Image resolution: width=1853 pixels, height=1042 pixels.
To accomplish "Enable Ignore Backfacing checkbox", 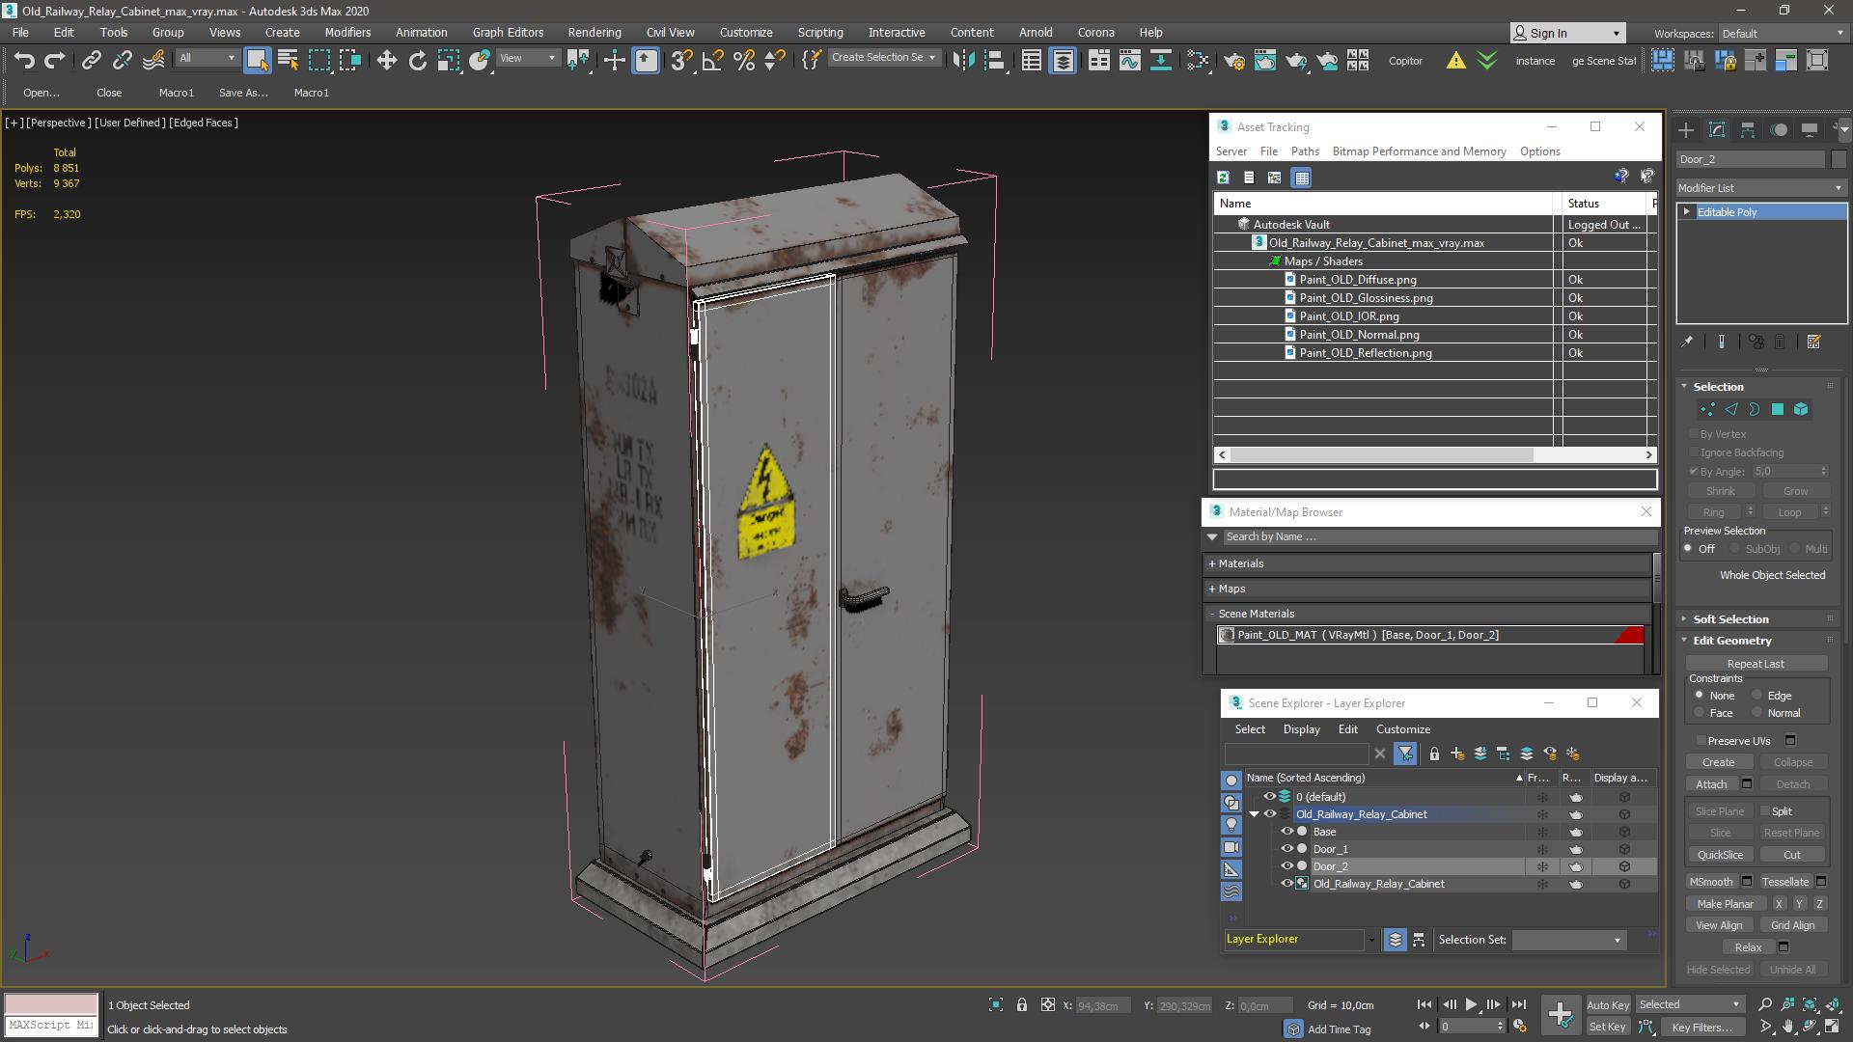I will coord(1694,452).
